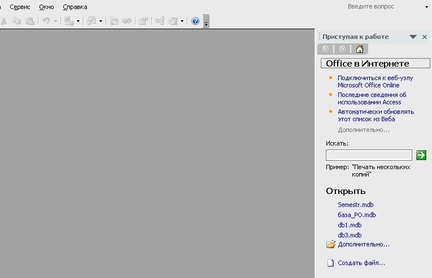Click the Relationships diagram icon
This screenshot has height=278, width=432.
click(x=159, y=21)
